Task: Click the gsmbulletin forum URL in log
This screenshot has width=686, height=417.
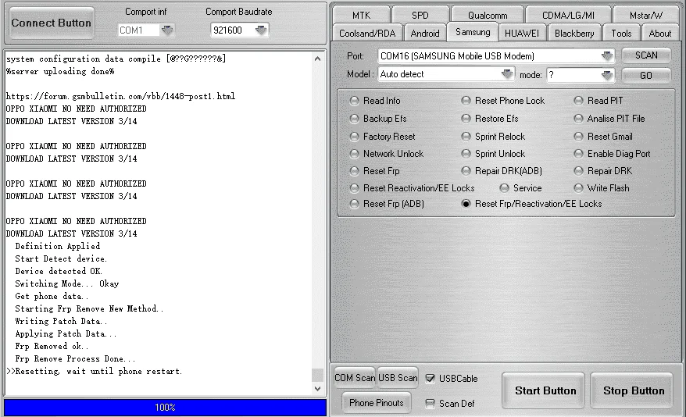Action: [120, 96]
